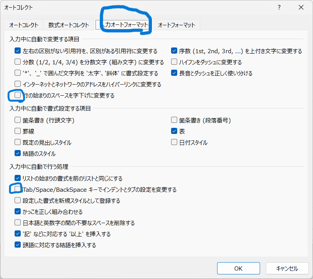The image size is (313, 279).
Task: Enable '太字'、'斜体' に書式設定する checkbox
Action: tap(18, 73)
